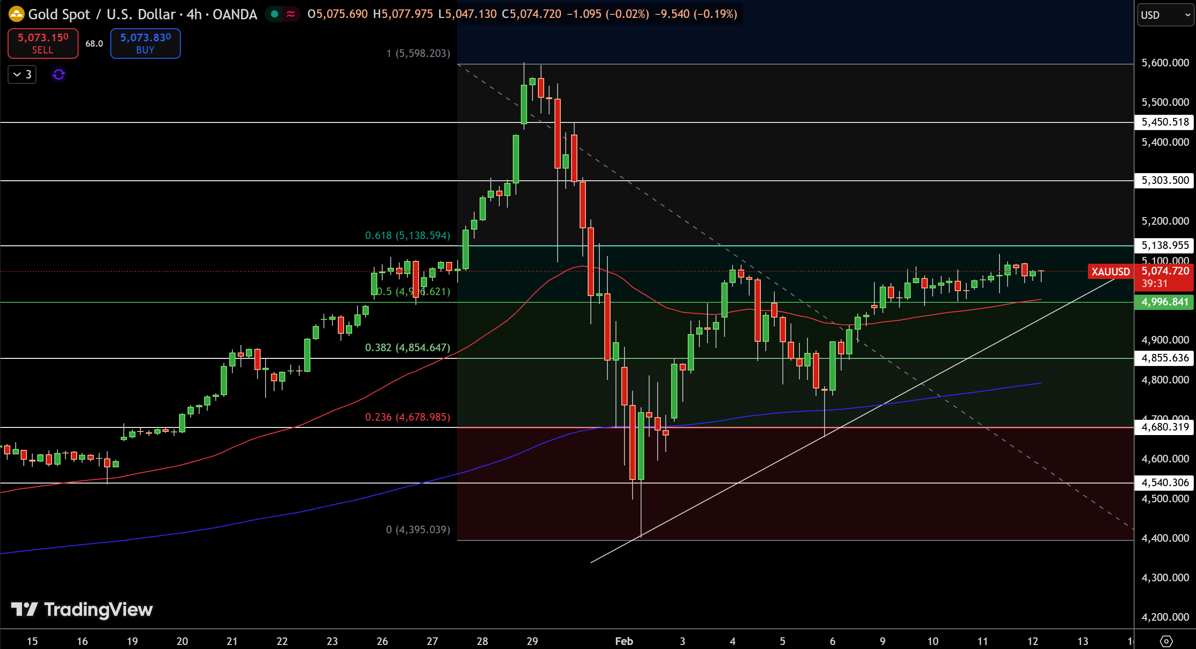Click the green 4,996.841 price axis label

coord(1164,302)
